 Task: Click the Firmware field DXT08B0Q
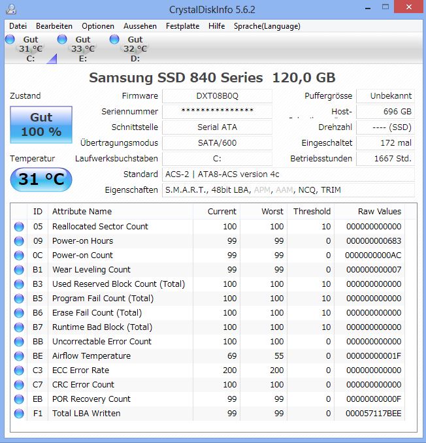pyautogui.click(x=217, y=96)
